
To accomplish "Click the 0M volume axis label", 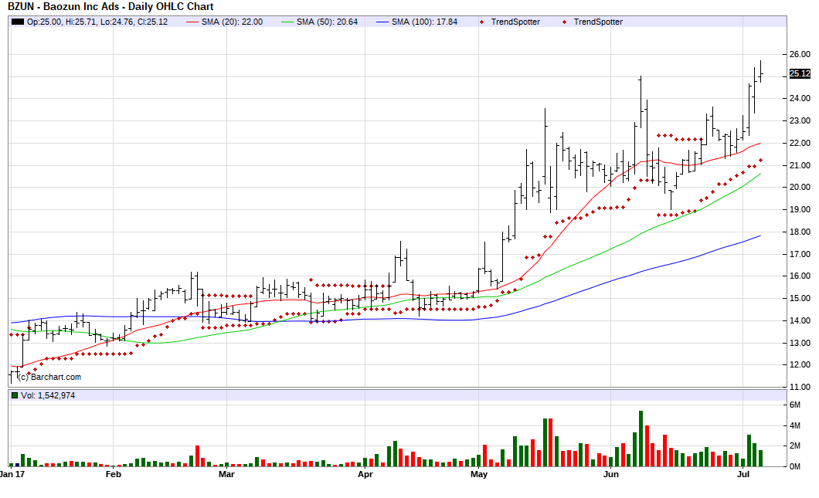I will click(795, 466).
